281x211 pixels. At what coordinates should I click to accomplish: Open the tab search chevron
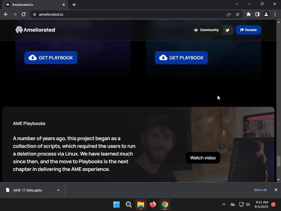click(237, 4)
